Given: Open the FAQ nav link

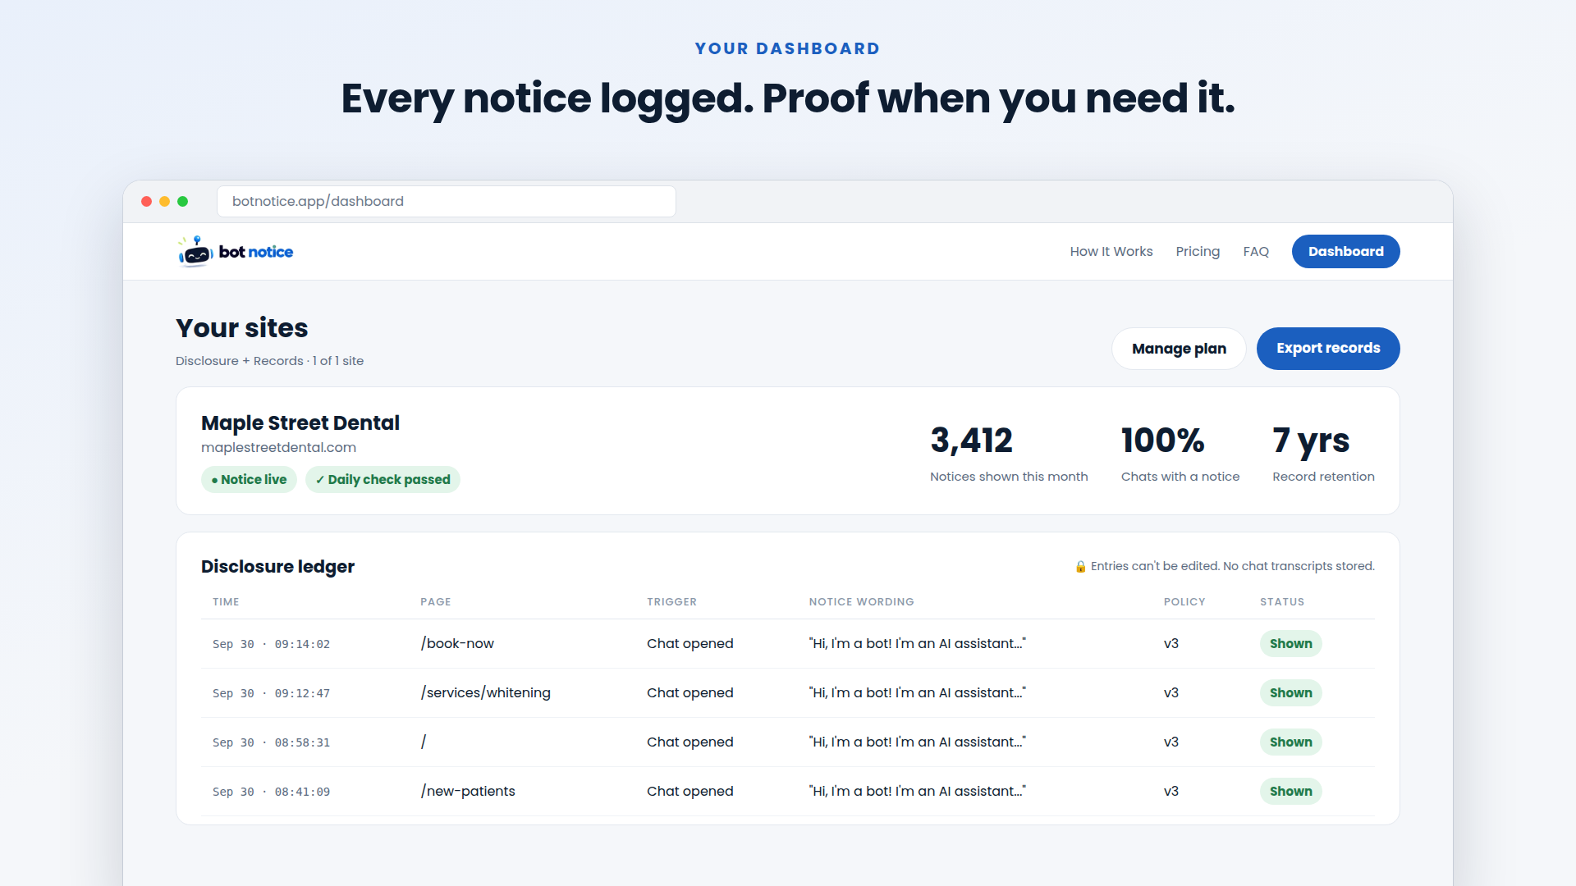Looking at the screenshot, I should pos(1255,252).
